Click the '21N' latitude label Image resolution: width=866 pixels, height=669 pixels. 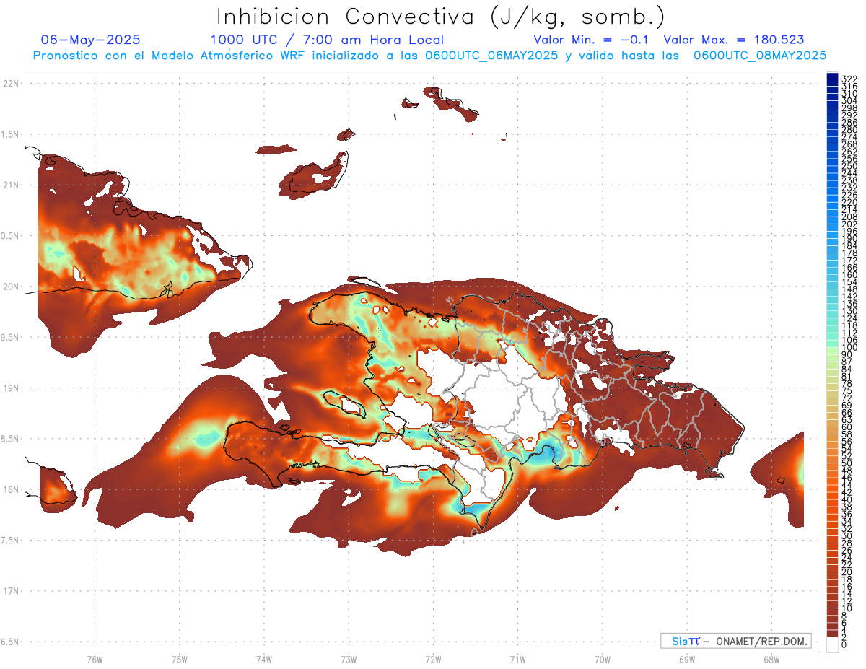(x=10, y=185)
